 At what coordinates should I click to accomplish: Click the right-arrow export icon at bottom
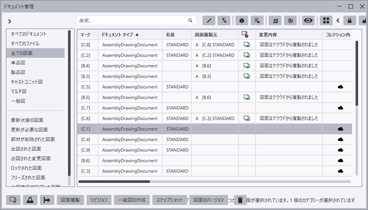(x=46, y=200)
